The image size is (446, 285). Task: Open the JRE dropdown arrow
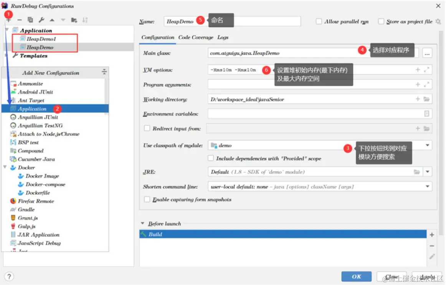(x=427, y=172)
